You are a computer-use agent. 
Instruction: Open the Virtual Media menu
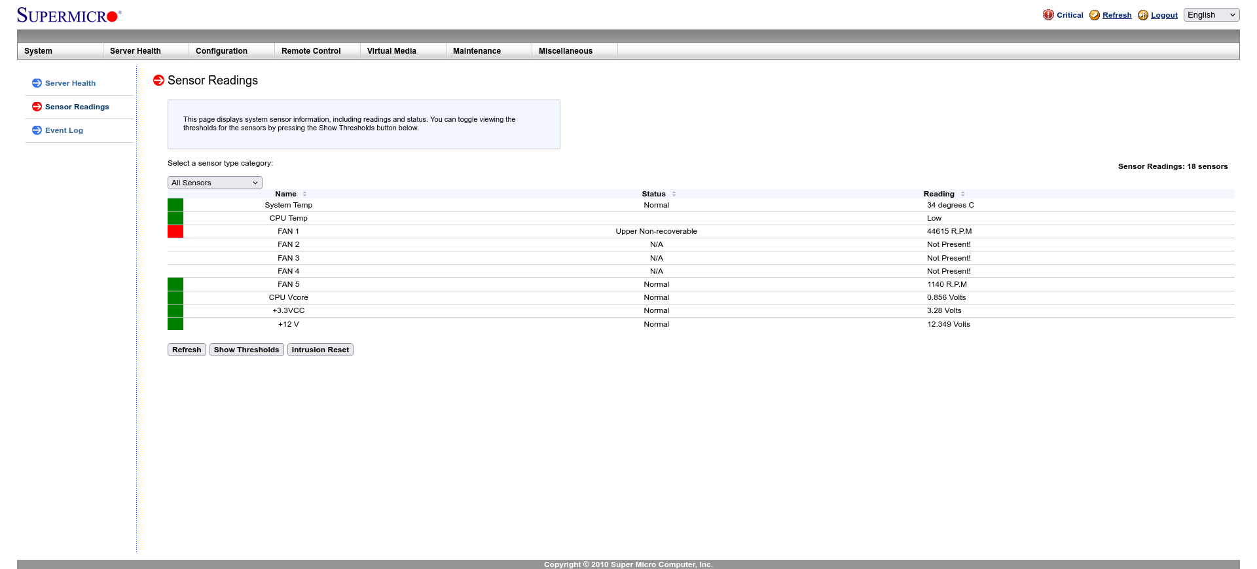tap(392, 51)
